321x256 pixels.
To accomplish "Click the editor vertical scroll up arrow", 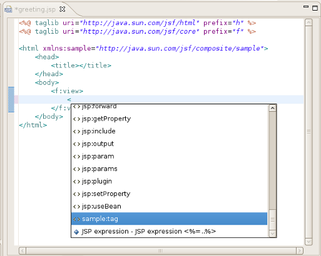I will click(308, 22).
